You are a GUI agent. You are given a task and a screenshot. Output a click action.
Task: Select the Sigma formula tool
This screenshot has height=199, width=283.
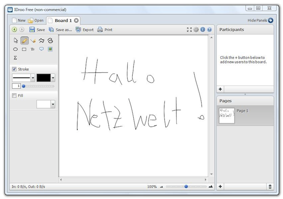[x=15, y=58]
